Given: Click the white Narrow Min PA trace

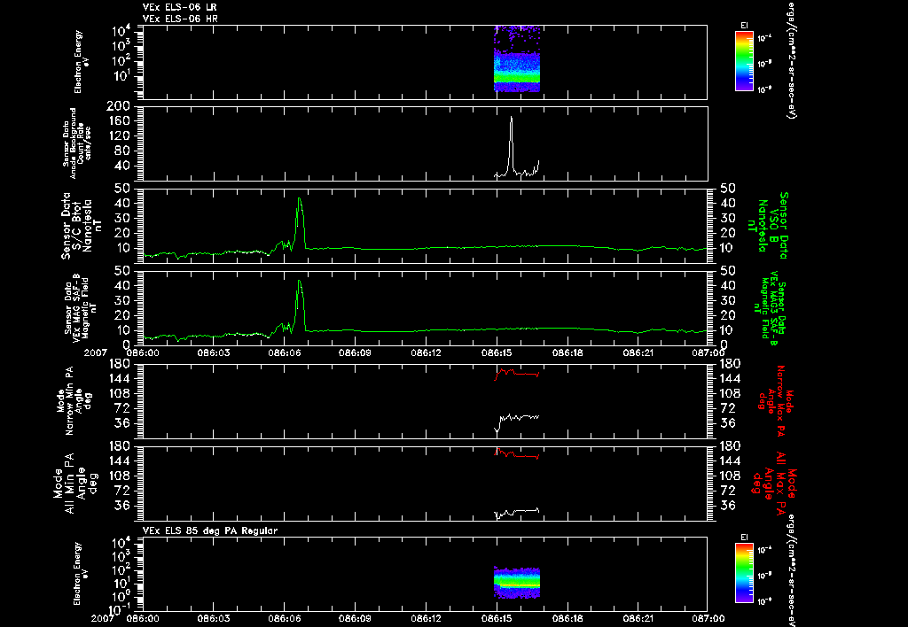Looking at the screenshot, I should [517, 421].
